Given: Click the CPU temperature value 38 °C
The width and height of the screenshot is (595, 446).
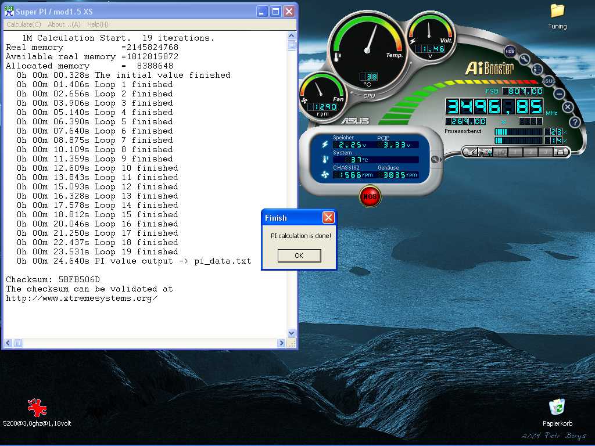Looking at the screenshot, I should [368, 77].
